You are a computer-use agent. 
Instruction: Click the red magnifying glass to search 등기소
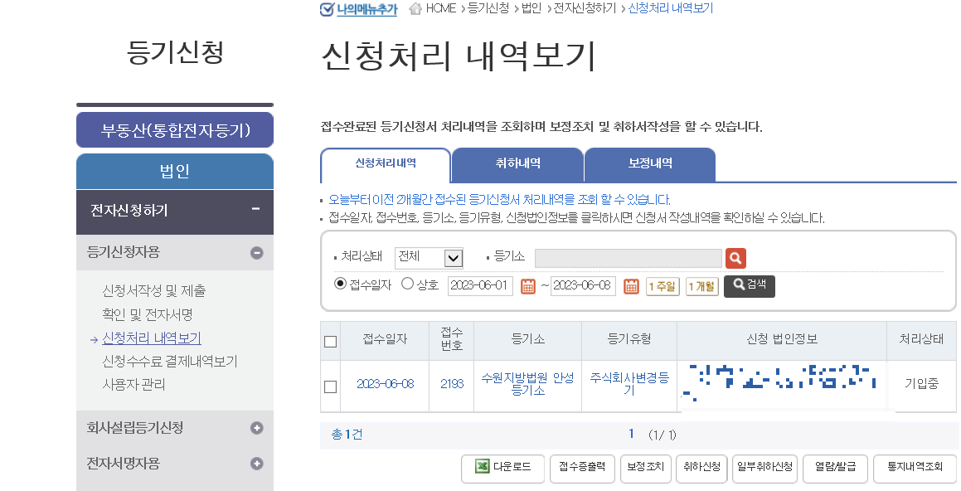point(735,257)
